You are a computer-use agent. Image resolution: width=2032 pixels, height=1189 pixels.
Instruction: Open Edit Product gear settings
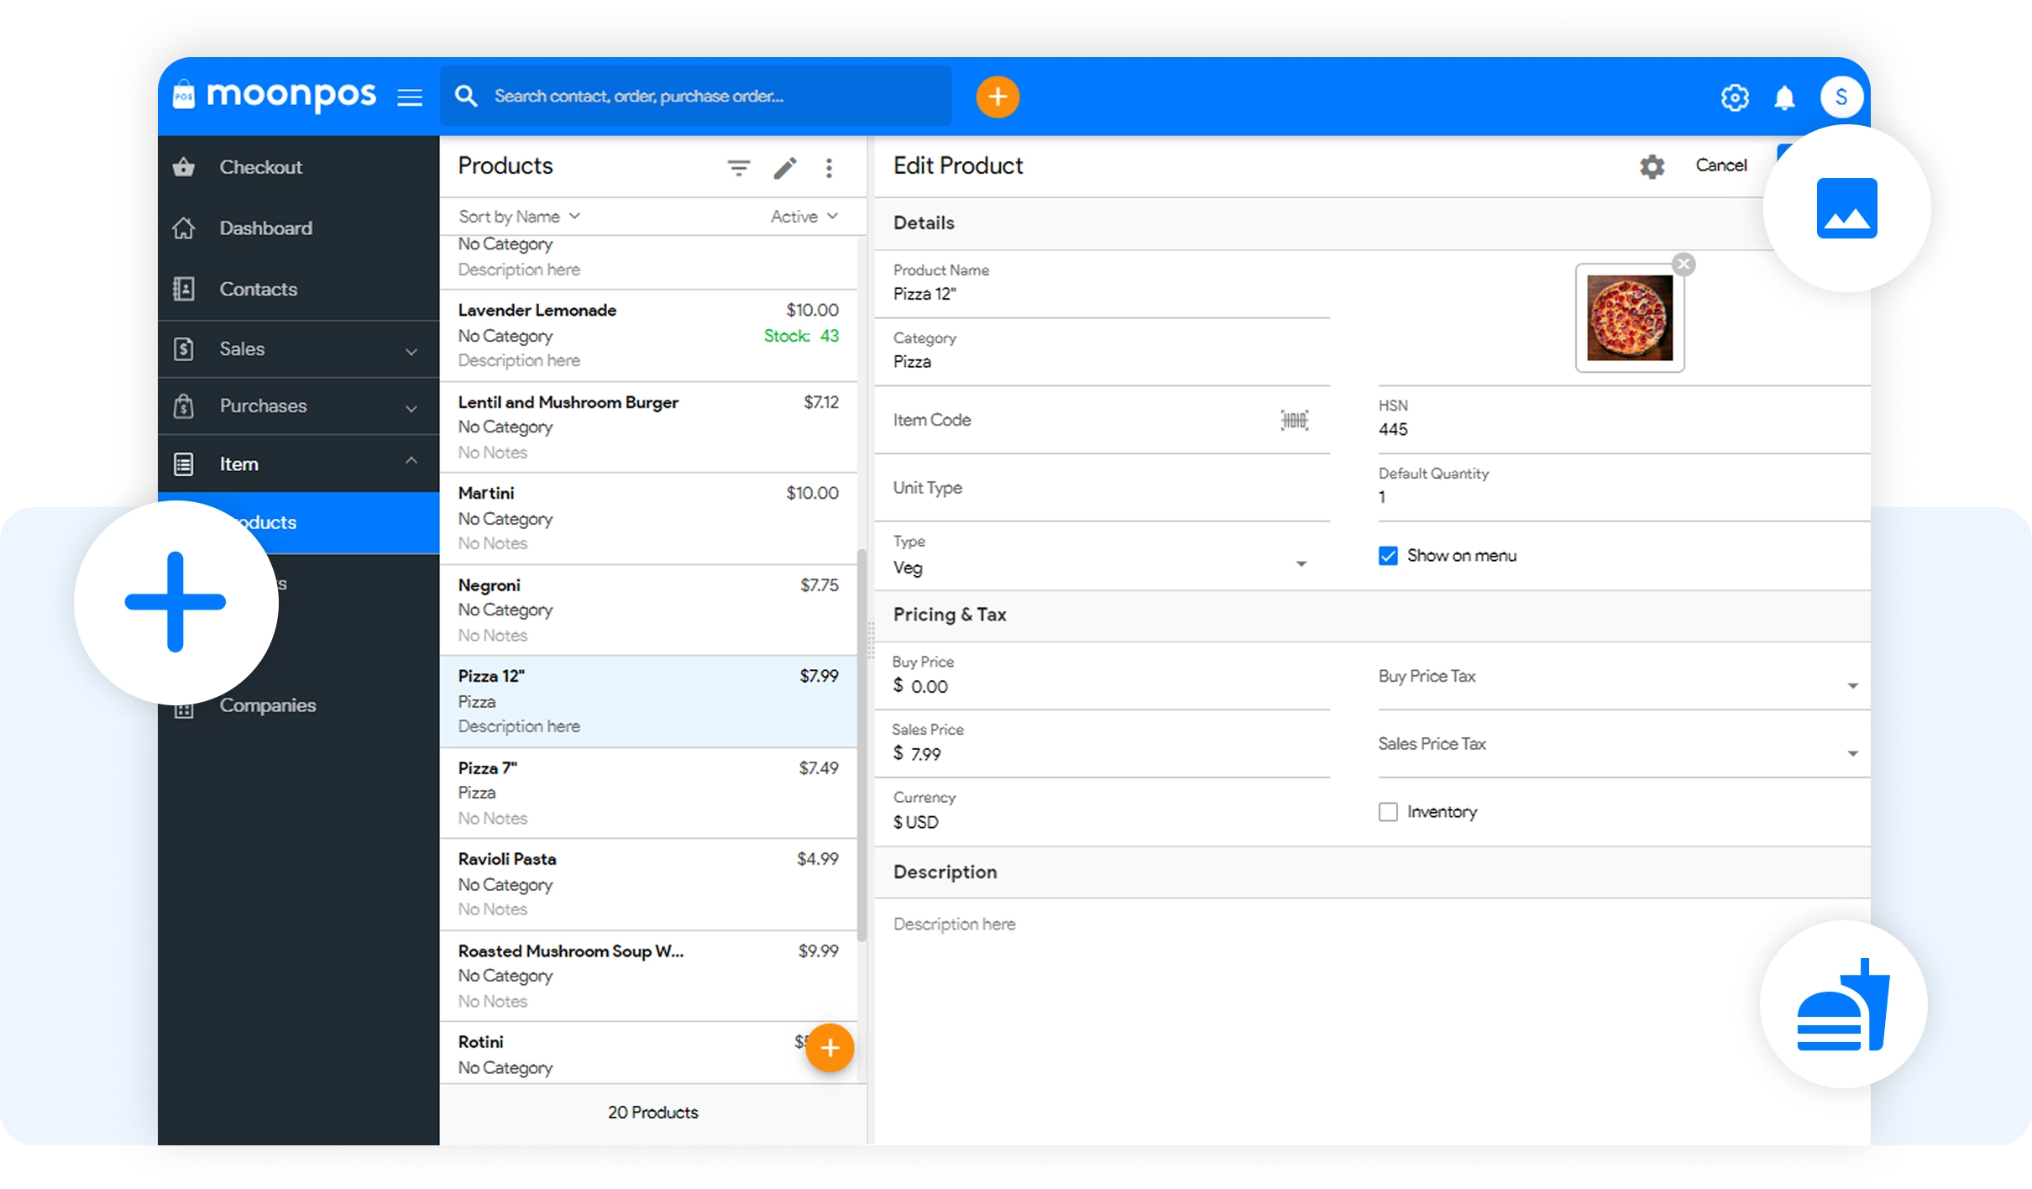[1652, 166]
